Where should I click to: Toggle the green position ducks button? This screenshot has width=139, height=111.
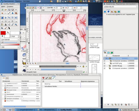pos(28,8)
